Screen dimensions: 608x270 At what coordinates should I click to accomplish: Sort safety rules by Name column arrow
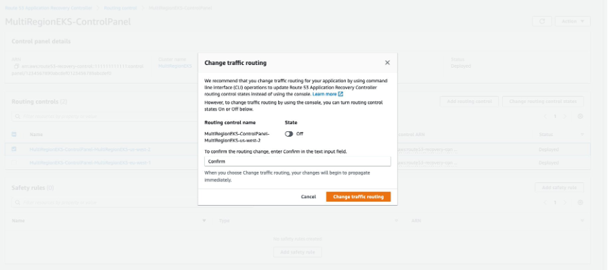tap(204, 221)
